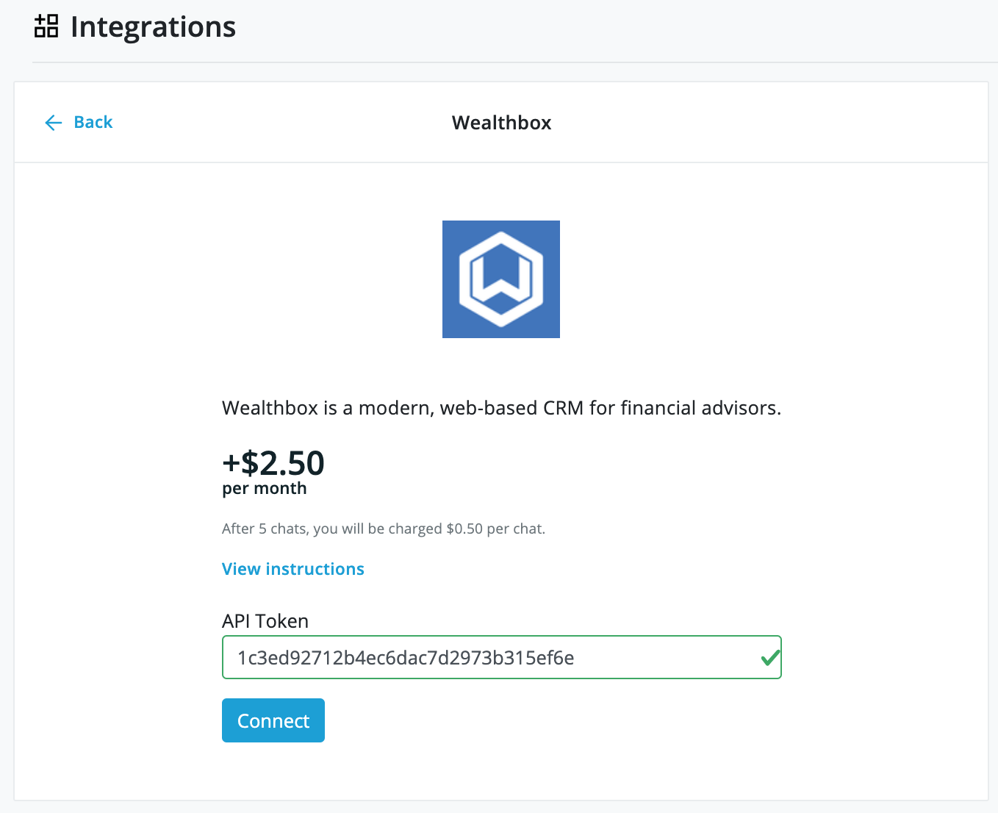998x813 pixels.
Task: Open the View instructions link
Action: click(293, 569)
